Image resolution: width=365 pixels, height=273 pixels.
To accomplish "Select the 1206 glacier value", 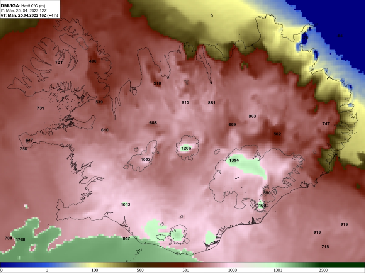I will tap(186, 149).
